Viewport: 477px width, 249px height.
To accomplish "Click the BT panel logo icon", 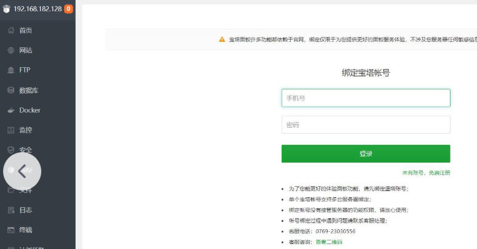I will pyautogui.click(x=6, y=9).
